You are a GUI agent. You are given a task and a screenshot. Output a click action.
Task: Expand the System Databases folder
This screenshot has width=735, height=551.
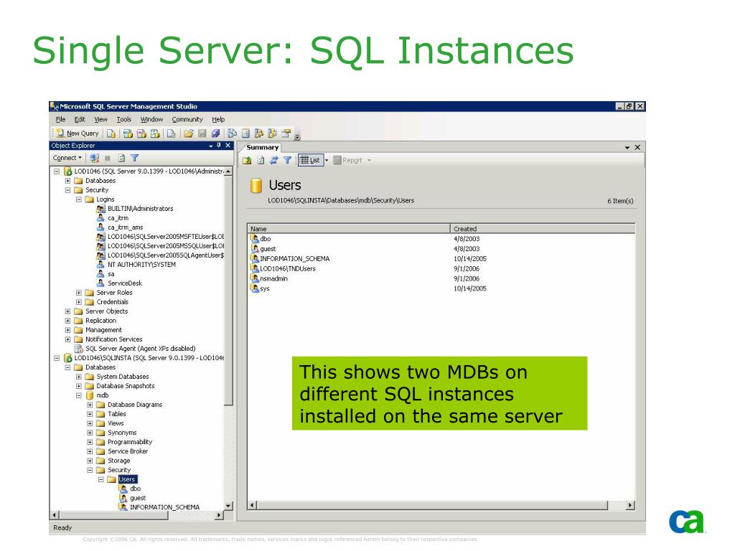click(79, 377)
